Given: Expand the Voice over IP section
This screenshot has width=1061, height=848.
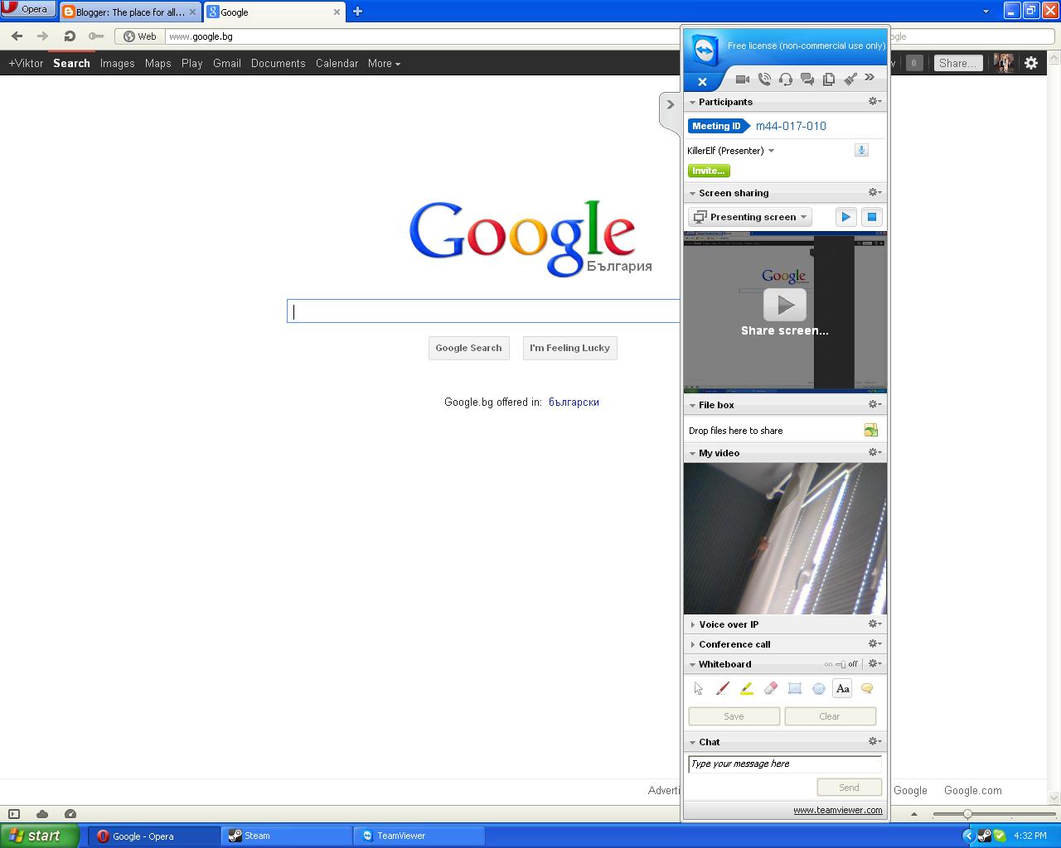Looking at the screenshot, I should 729,624.
